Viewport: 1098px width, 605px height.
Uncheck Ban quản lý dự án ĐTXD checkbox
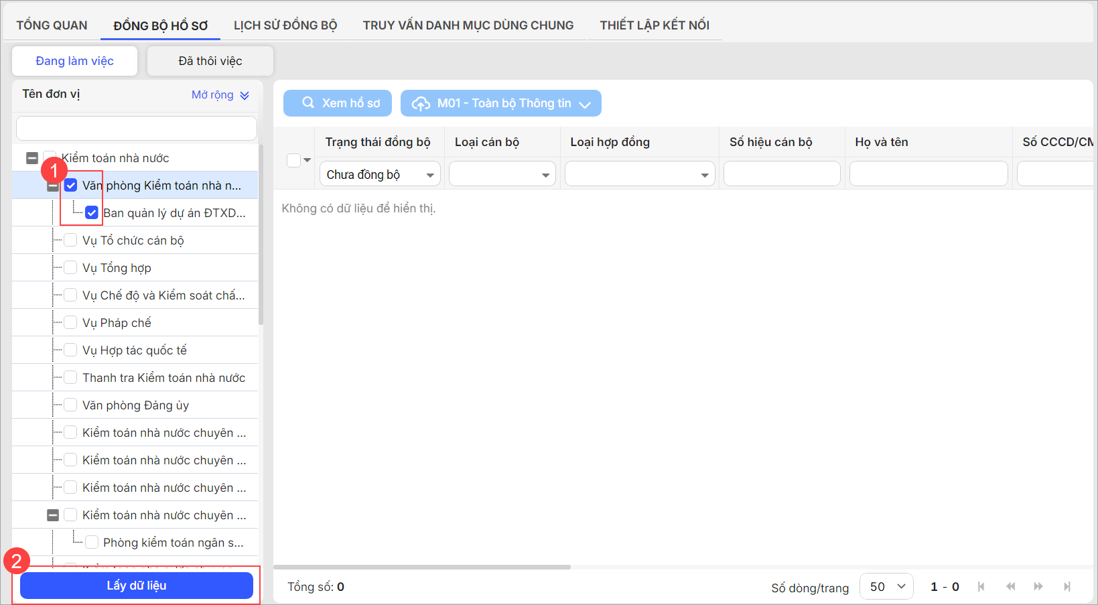point(92,213)
